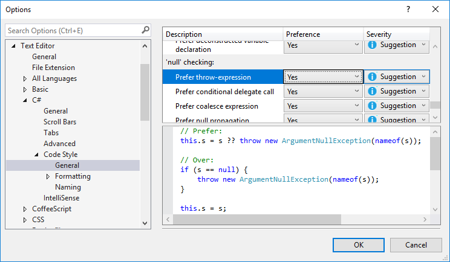Select IntelliSense in the C# section
Viewport: 450px width, 262px height.
coord(61,198)
